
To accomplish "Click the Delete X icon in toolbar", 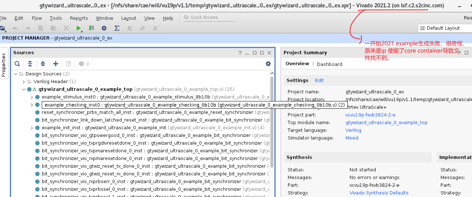I will [66, 28].
